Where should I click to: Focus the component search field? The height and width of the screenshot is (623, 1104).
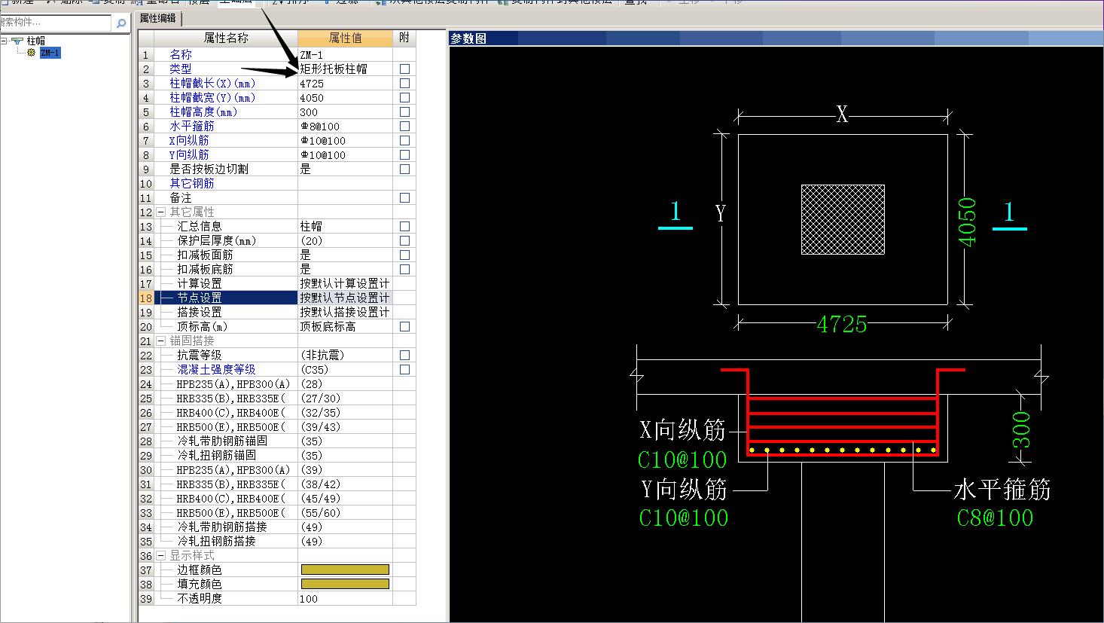pos(56,23)
